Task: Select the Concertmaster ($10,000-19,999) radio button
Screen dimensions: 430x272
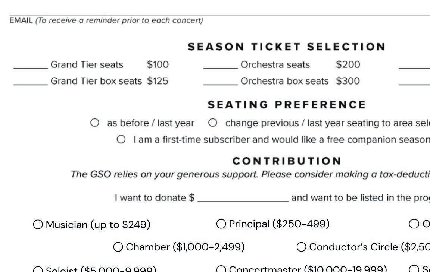Action: point(221,269)
